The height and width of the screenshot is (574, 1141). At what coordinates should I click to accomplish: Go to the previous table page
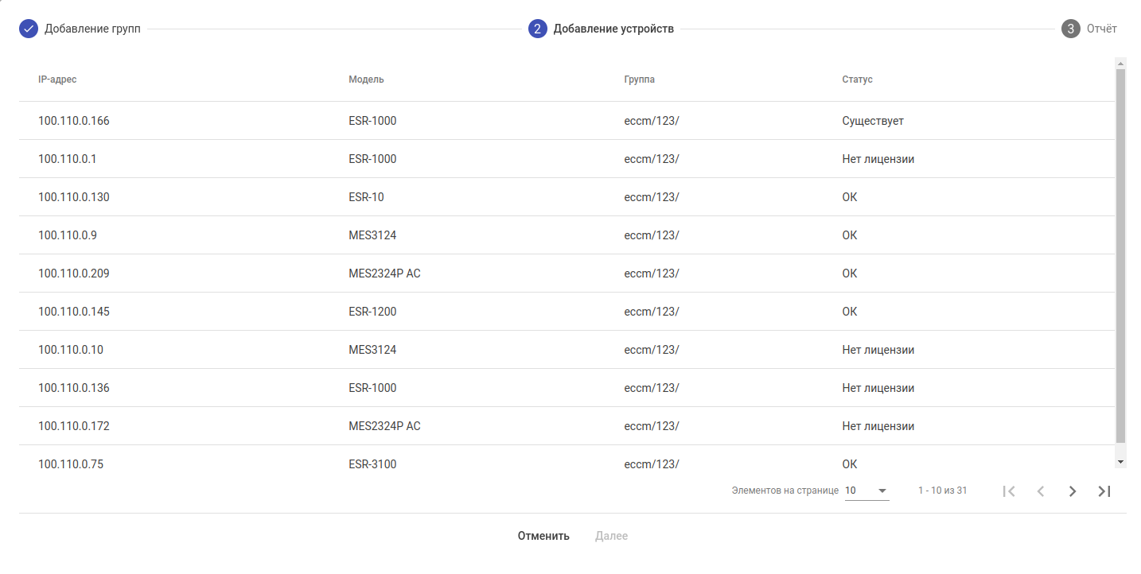pos(1040,491)
